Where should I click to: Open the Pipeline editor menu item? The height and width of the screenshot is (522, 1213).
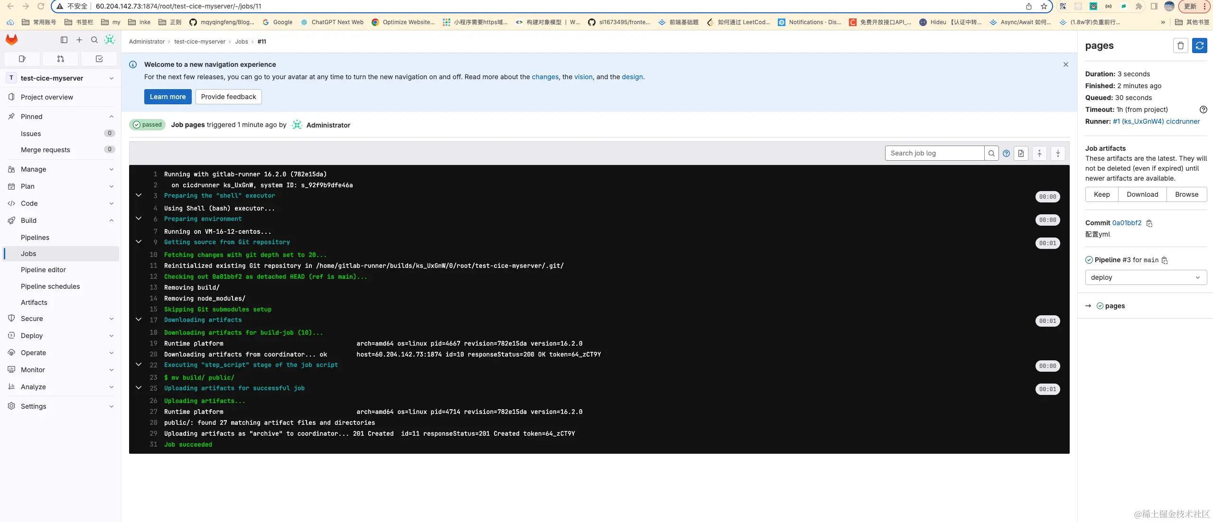[x=43, y=270]
